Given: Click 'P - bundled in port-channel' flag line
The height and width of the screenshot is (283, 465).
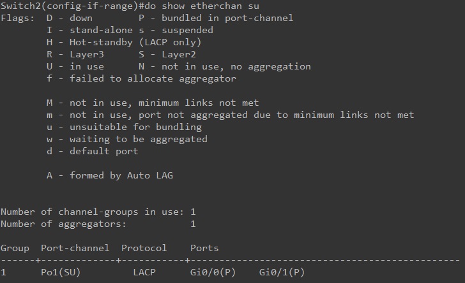Looking at the screenshot, I should point(216,18).
